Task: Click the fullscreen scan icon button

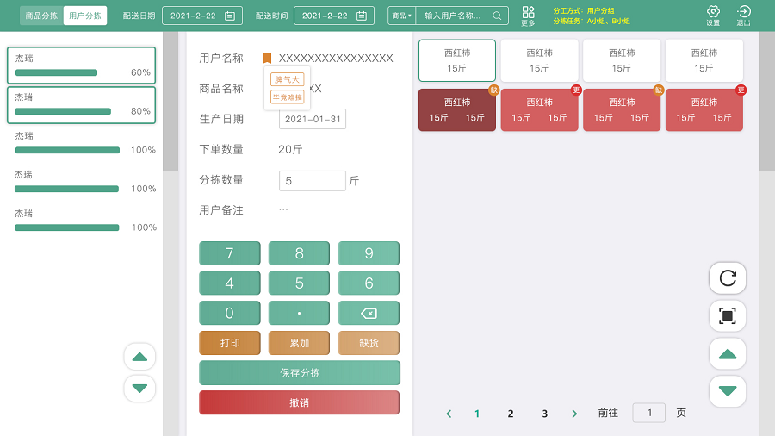Action: [x=728, y=316]
